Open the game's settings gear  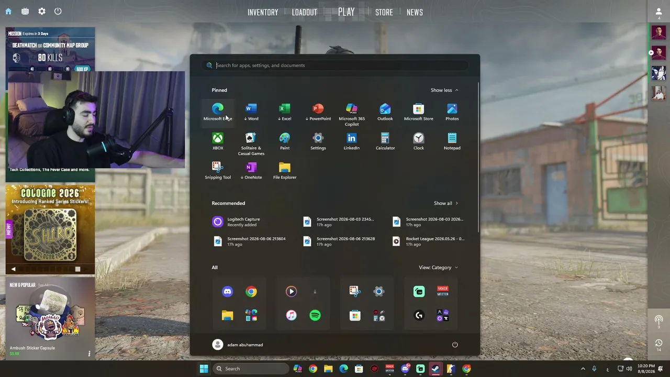point(42,11)
